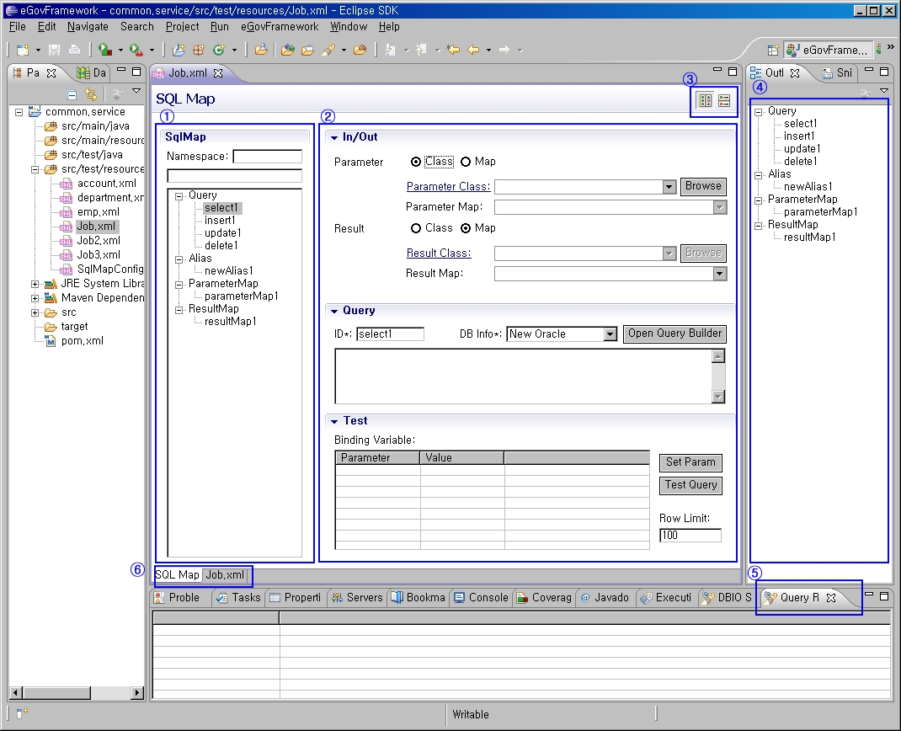The height and width of the screenshot is (731, 901).
Task: Open the Result Map dropdown
Action: tap(719, 274)
